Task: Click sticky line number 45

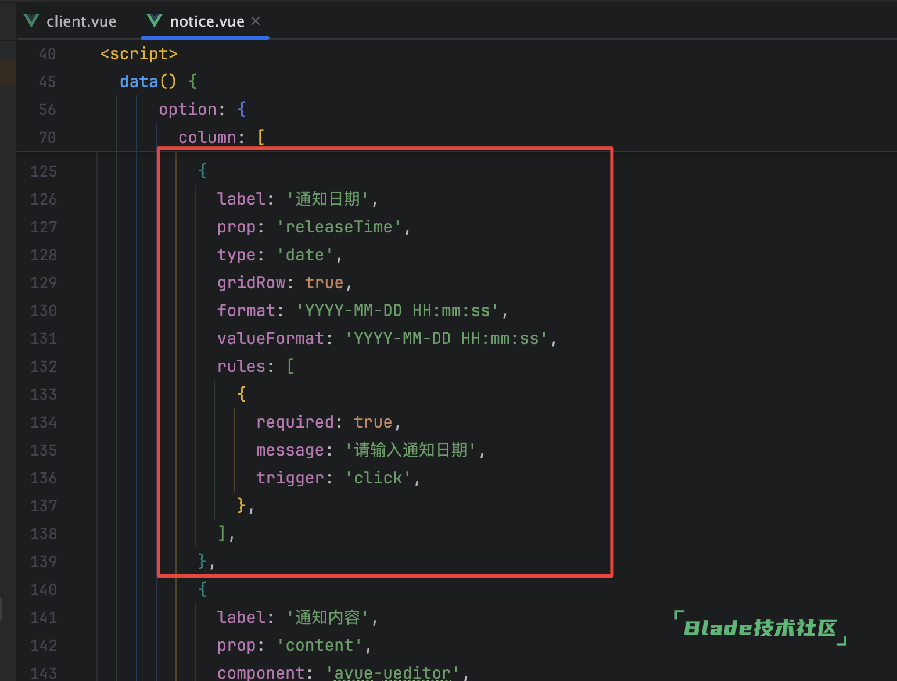Action: pyautogui.click(x=47, y=82)
